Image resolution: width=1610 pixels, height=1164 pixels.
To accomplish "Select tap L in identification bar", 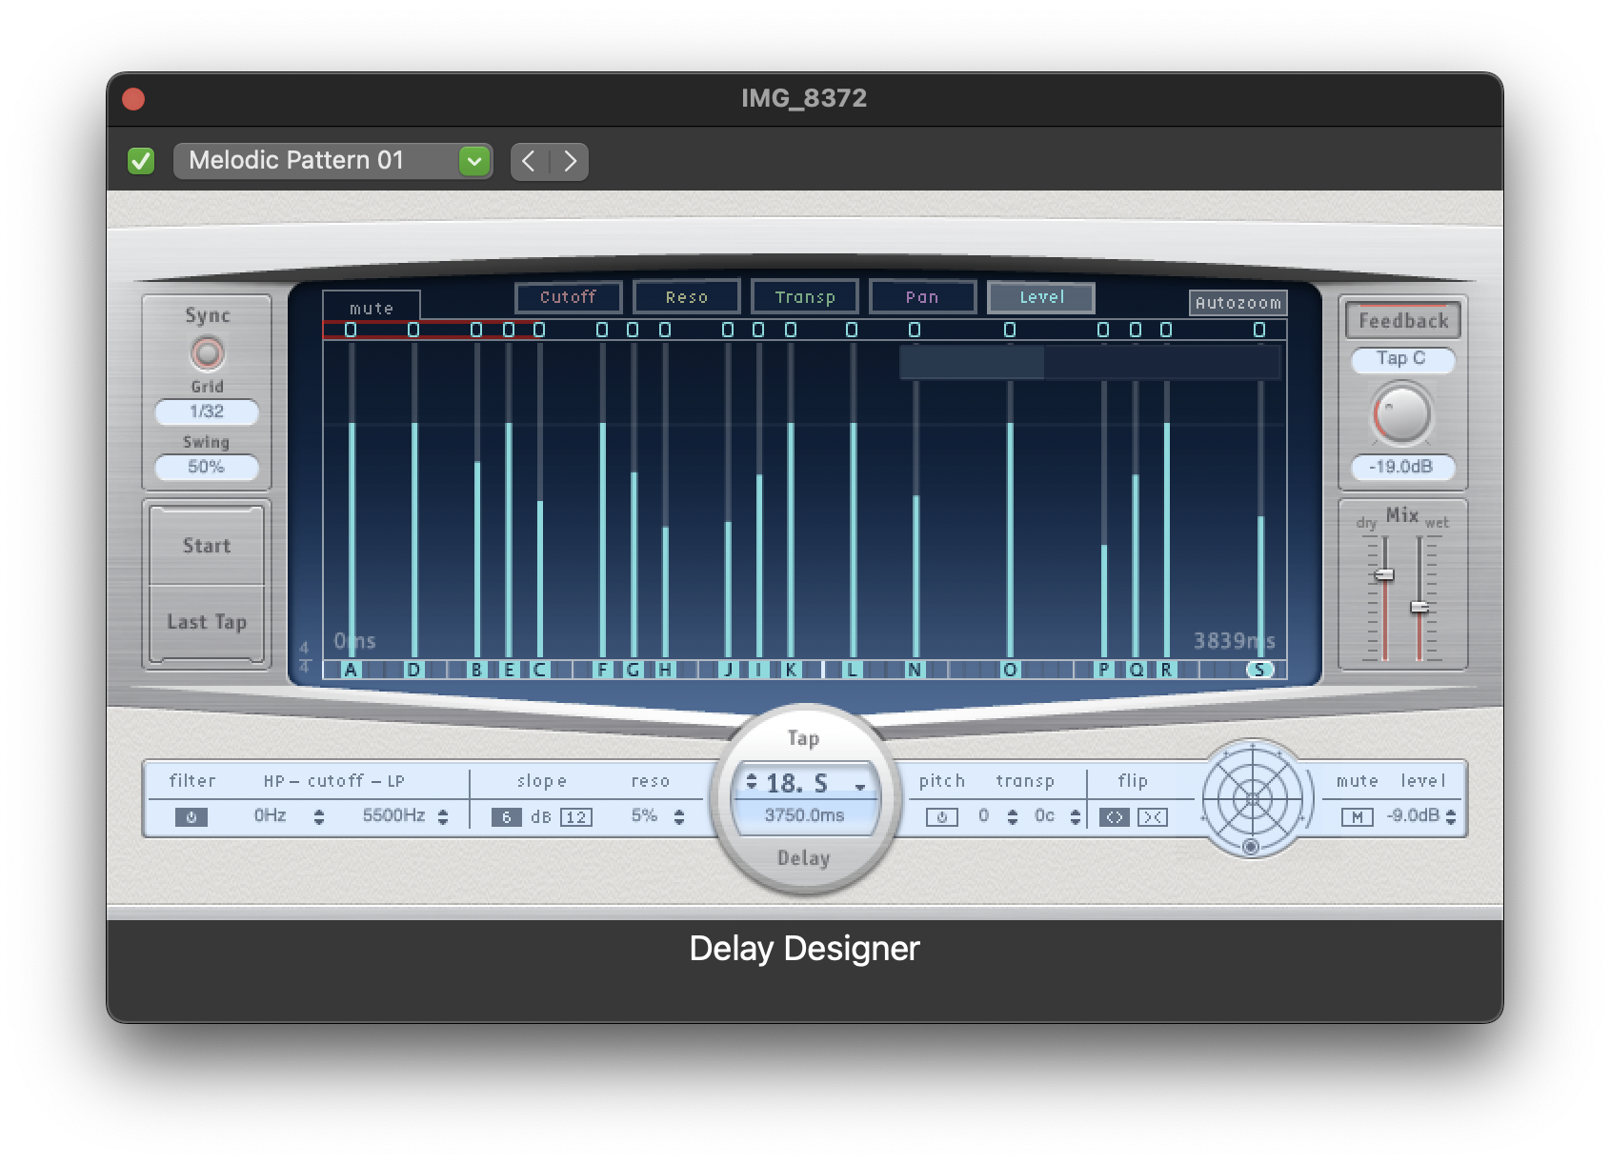I will point(853,670).
